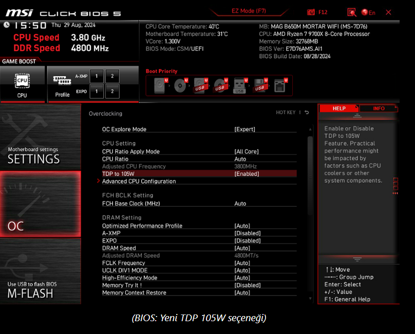415x334 pixels.
Task: Click the HOT KEY button
Action: pyautogui.click(x=286, y=112)
